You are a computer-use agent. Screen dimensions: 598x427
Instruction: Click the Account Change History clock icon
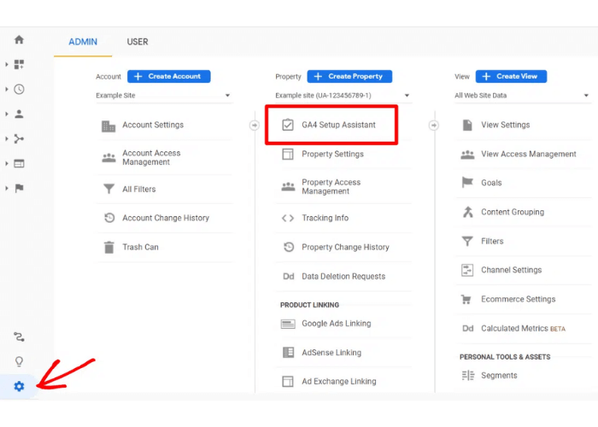(x=109, y=218)
